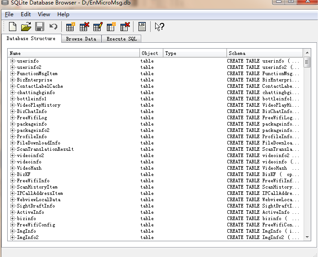Click the Modify Table pencil icon

point(98,27)
